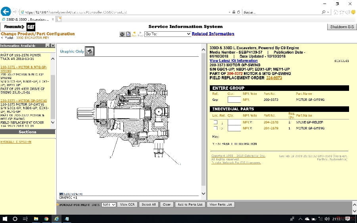Click quantity field for VALVE GP-RELIEF
Viewport: 357px width, 223px height.
234,122
